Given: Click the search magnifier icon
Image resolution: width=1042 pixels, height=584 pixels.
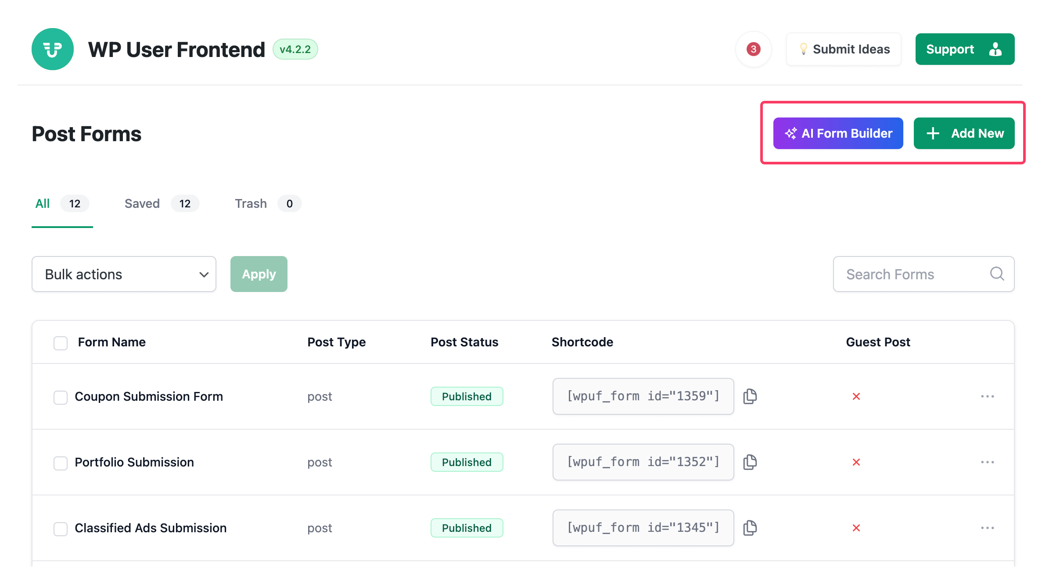Looking at the screenshot, I should [x=997, y=274].
